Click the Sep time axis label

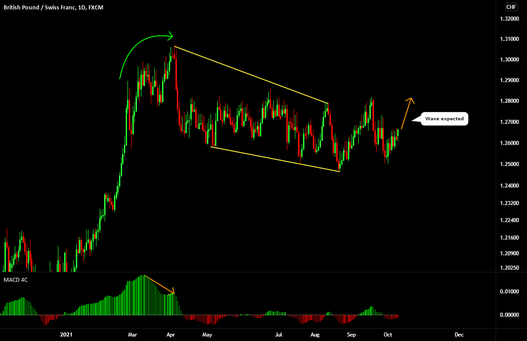point(351,335)
